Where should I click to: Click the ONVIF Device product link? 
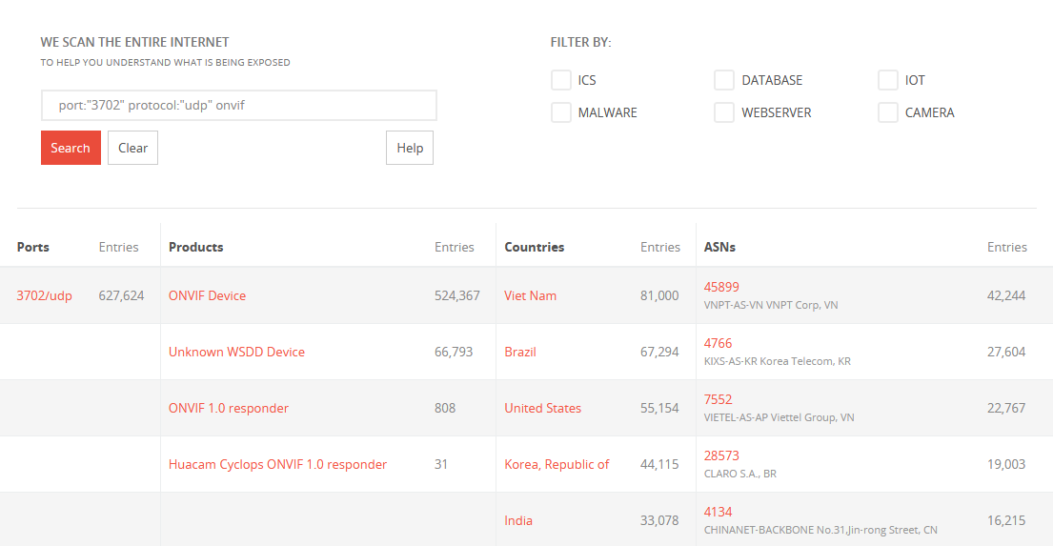coord(207,295)
